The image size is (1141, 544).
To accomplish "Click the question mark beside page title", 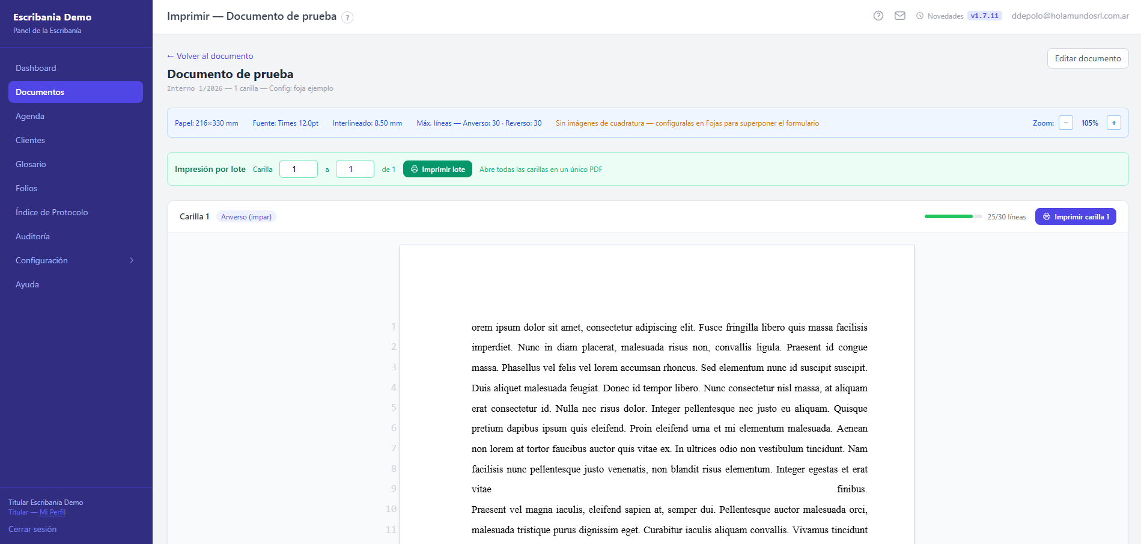I will click(347, 17).
